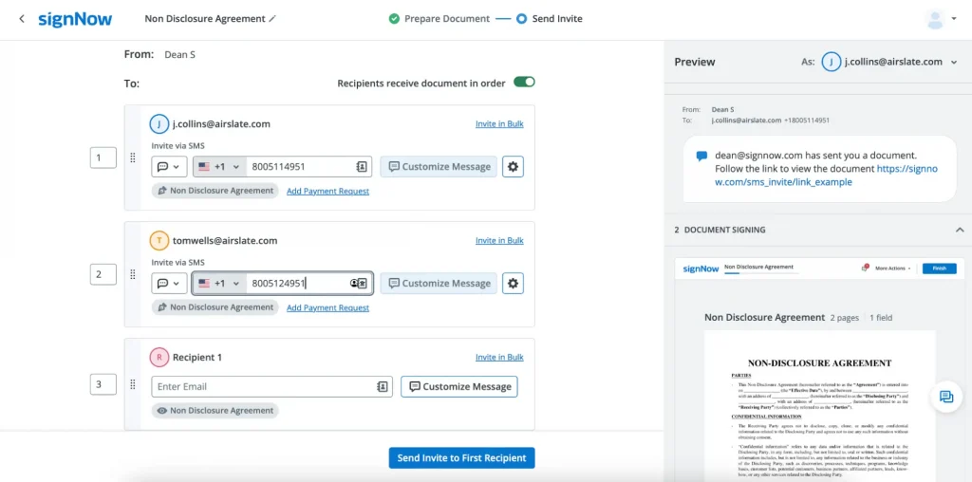Open country code dropdown for tomwells
This screenshot has width=972, height=482.
click(x=219, y=284)
